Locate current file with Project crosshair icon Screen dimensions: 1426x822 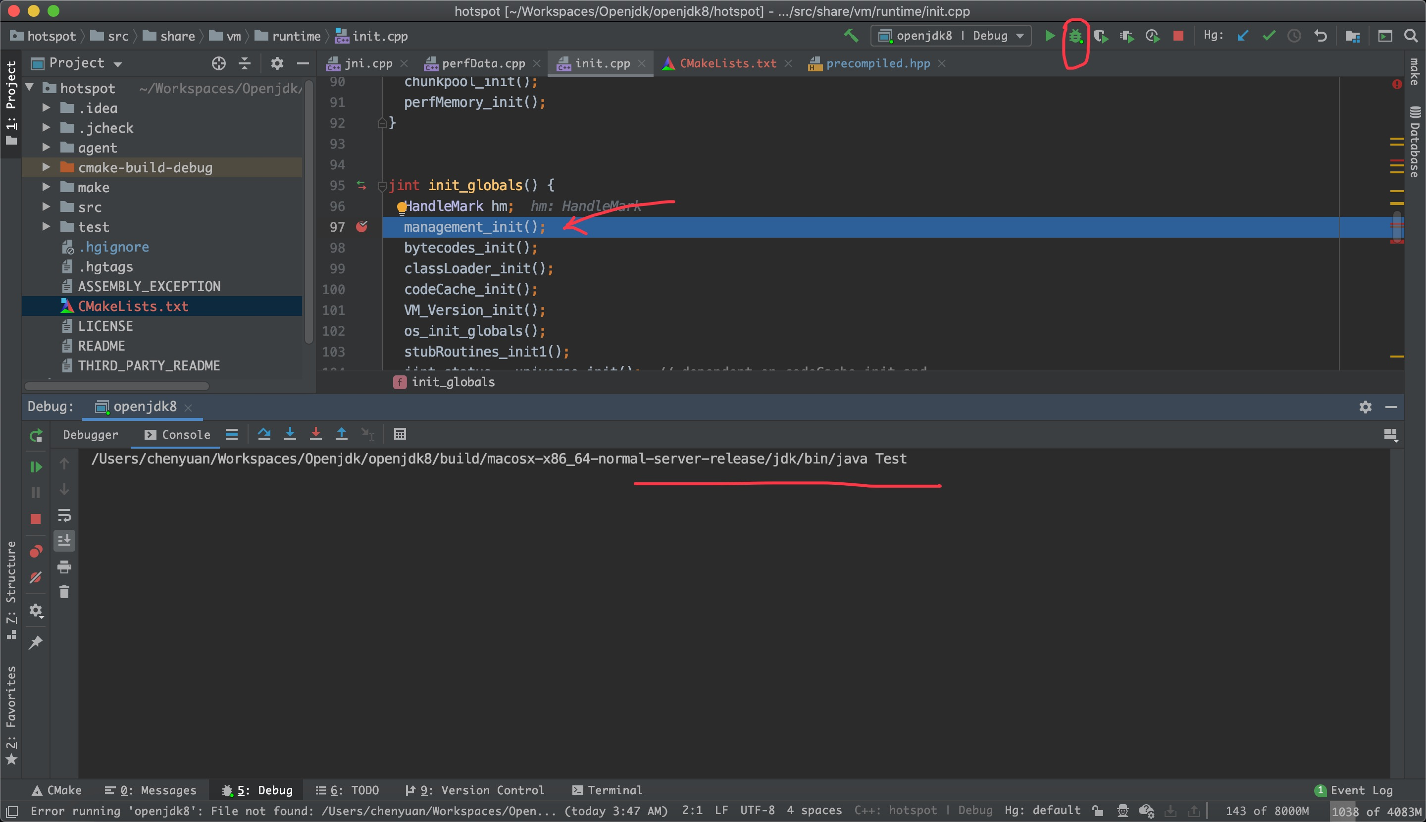click(x=218, y=63)
